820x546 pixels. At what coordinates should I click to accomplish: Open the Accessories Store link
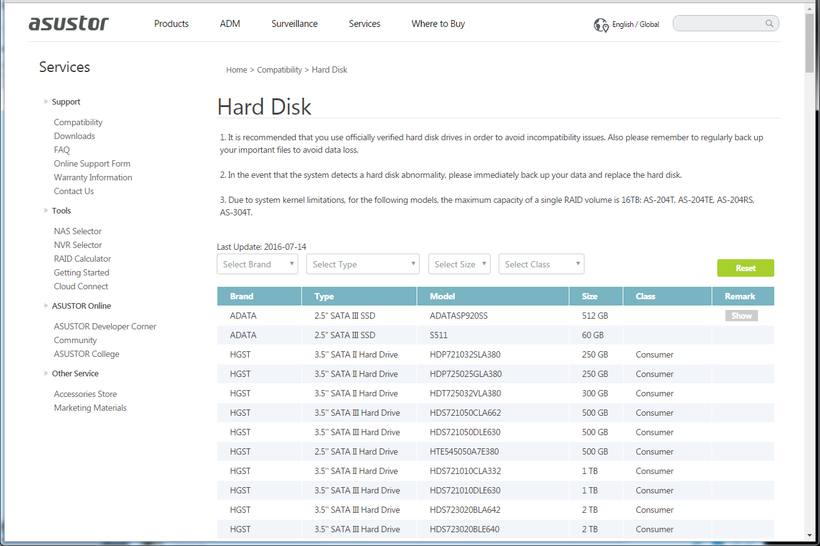tap(85, 394)
